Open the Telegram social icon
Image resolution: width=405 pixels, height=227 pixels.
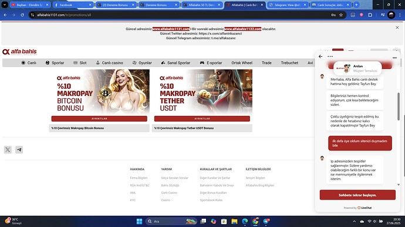[x=19, y=150]
